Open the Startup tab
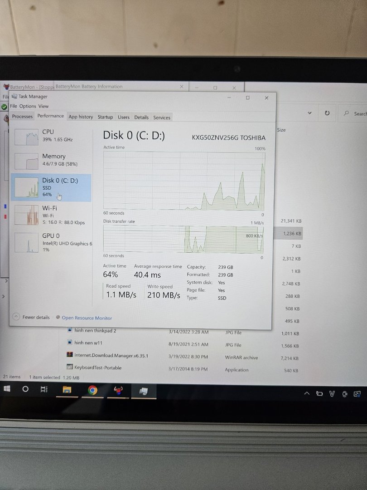The height and width of the screenshot is (490, 367). click(105, 117)
